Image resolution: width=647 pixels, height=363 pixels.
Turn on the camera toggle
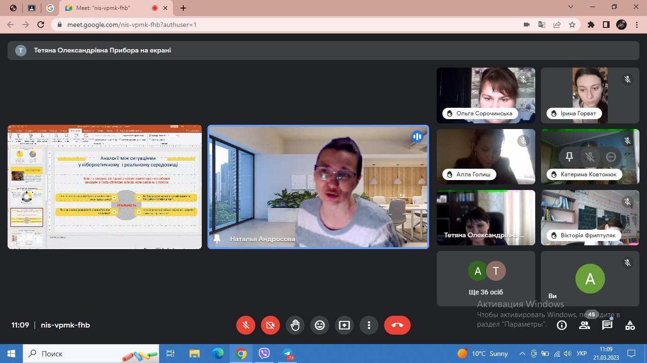point(270,325)
